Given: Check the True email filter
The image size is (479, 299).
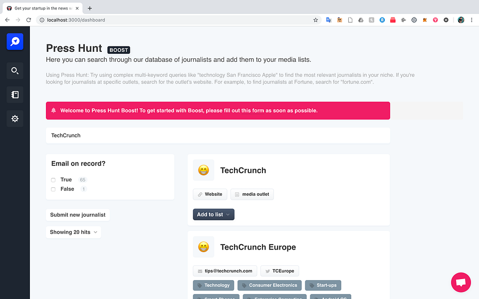Looking at the screenshot, I should [x=53, y=180].
